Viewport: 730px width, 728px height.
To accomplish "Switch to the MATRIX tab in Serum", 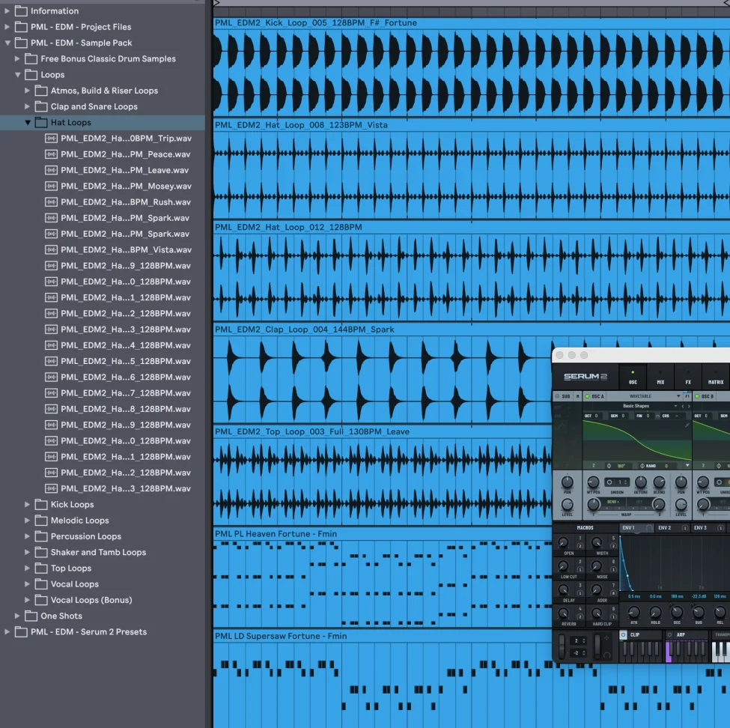I will click(716, 377).
